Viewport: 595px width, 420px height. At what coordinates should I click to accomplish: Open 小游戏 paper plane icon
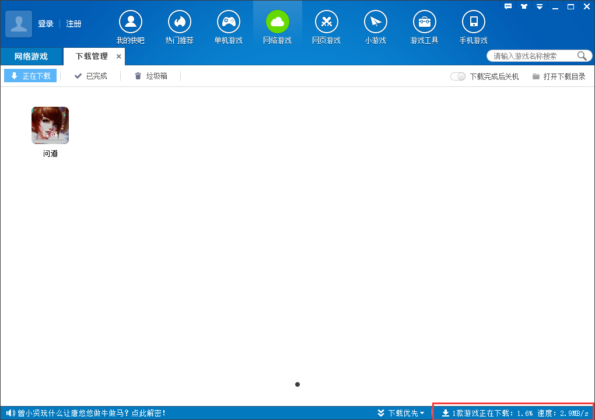[375, 22]
